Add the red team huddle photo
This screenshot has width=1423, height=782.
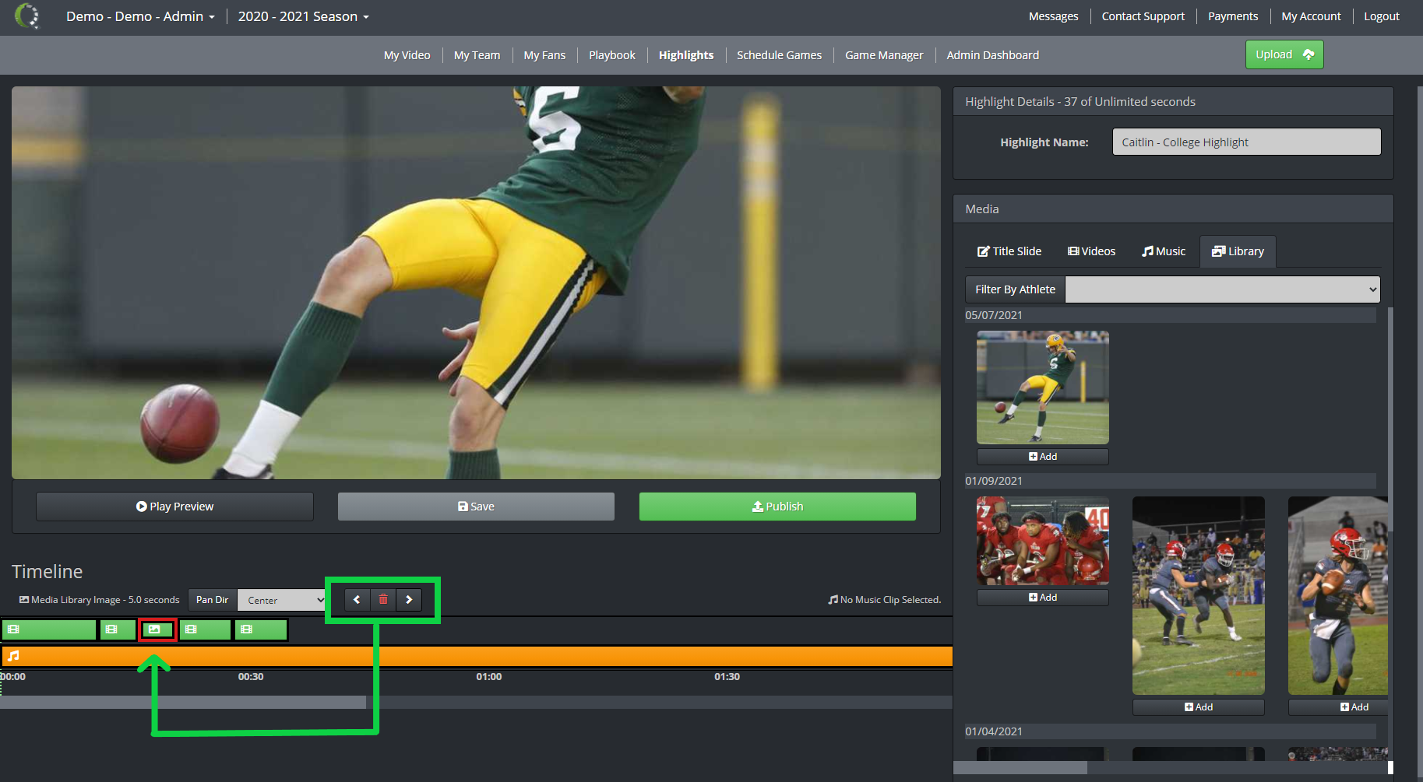[1043, 598]
